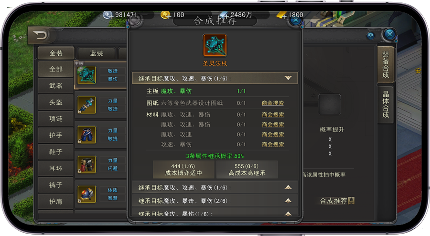Image resolution: width=430 pixels, height=236 pixels.
Task: Select the 项链 category
Action: tap(56, 119)
